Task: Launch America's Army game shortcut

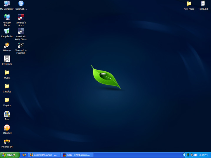Action: [21, 20]
